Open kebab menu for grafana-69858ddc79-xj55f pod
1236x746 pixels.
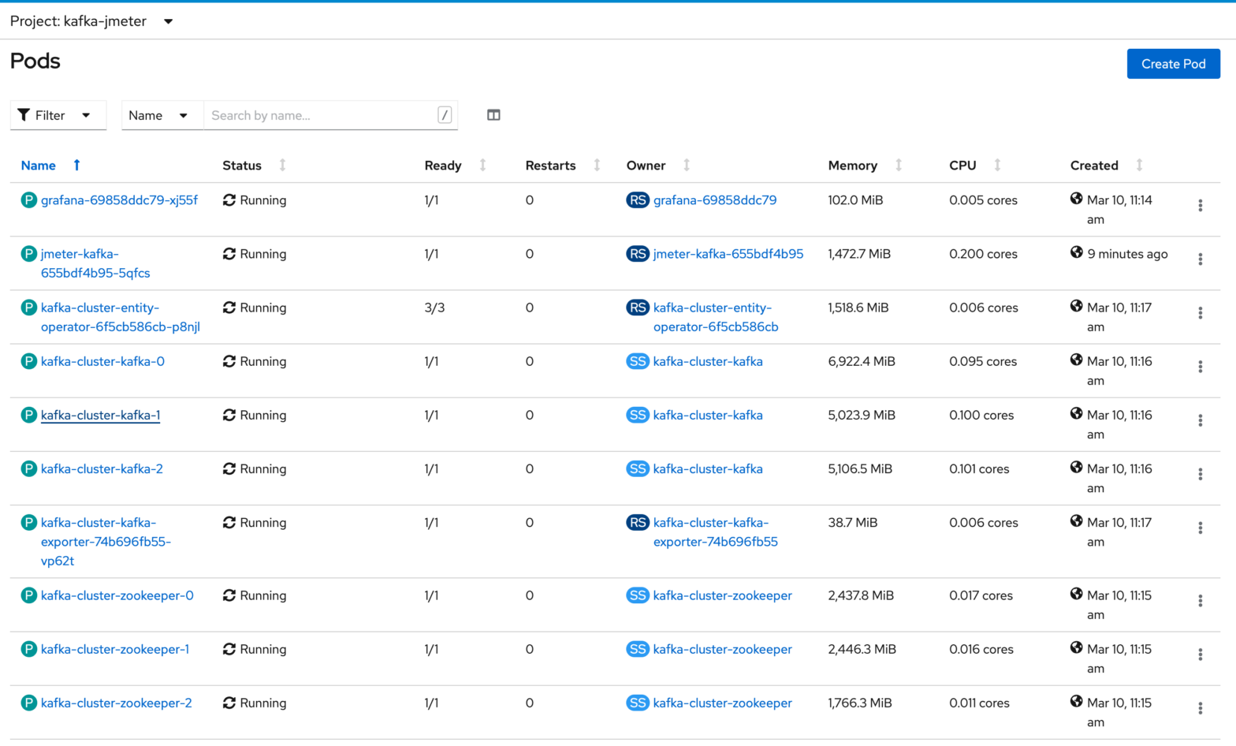(x=1200, y=206)
